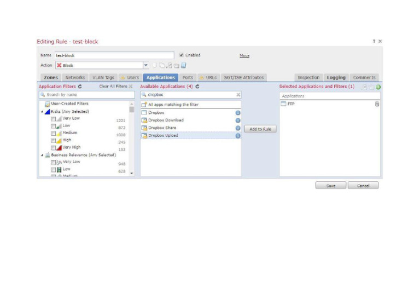Image resolution: width=420 pixels, height=298 pixels.
Task: Click the filter Search by name field
Action: click(86, 95)
